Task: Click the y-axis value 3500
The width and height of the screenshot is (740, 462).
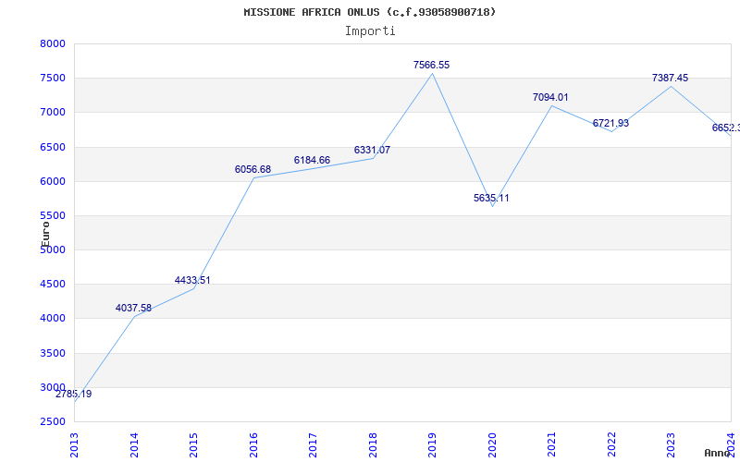Action: [x=53, y=353]
